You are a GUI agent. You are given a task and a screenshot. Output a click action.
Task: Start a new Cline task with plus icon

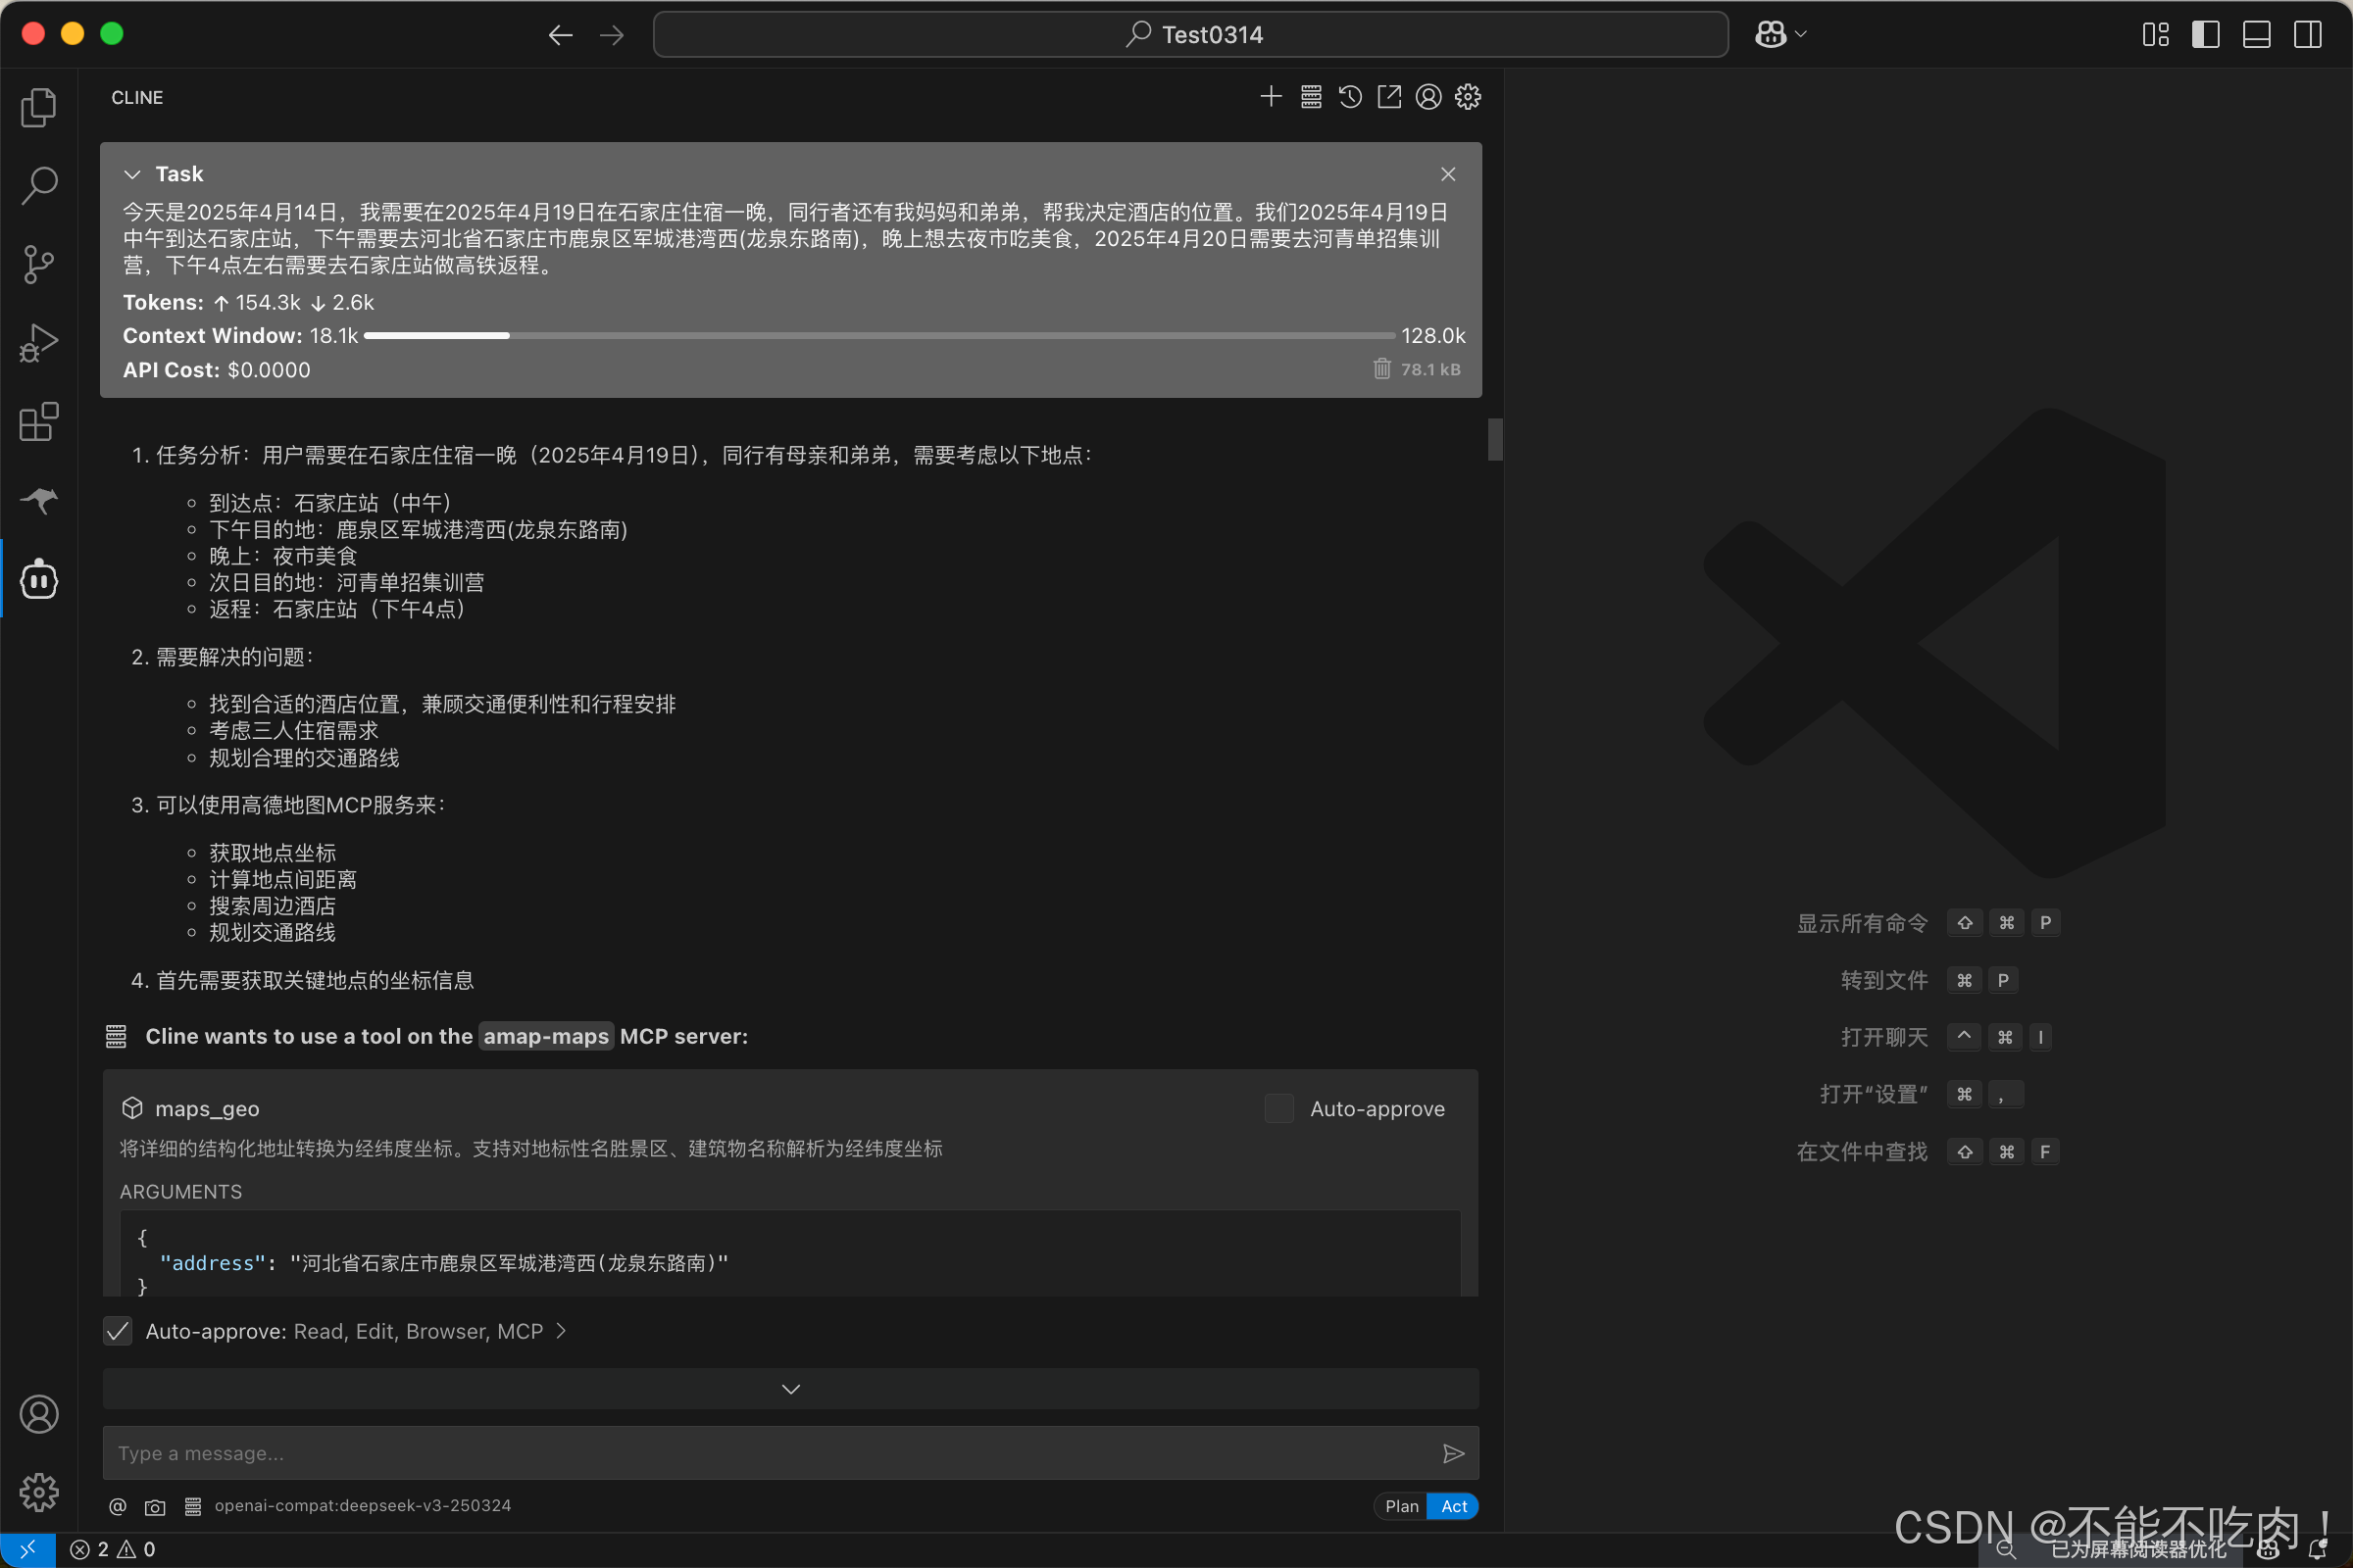click(1271, 97)
